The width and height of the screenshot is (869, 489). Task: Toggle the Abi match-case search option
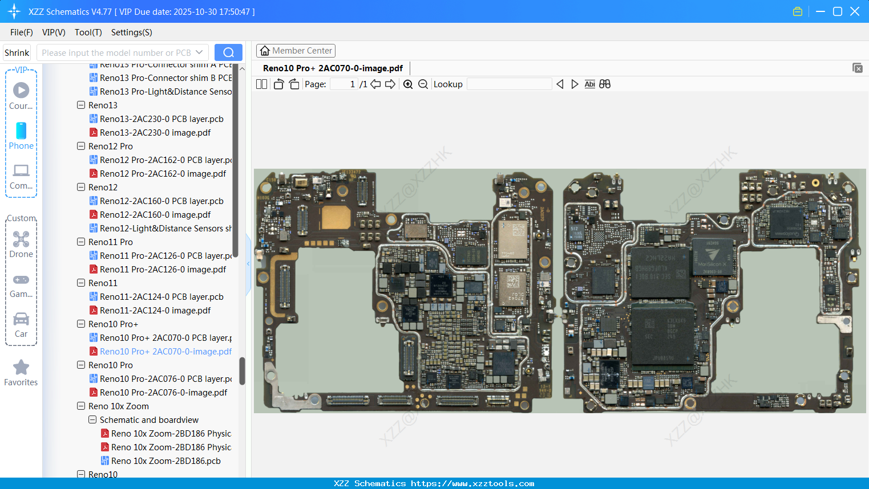tap(589, 84)
